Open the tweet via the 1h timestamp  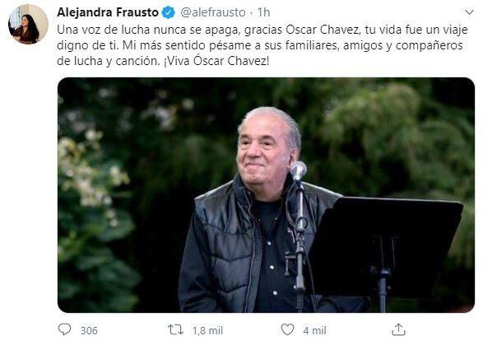tap(263, 12)
